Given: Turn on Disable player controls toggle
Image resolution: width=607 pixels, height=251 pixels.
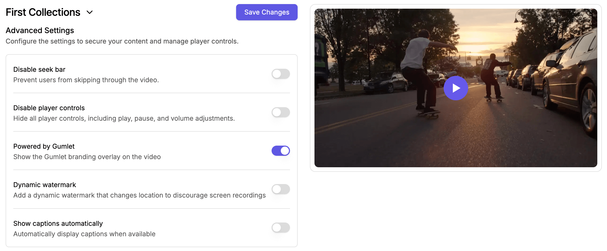Looking at the screenshot, I should [x=281, y=112].
